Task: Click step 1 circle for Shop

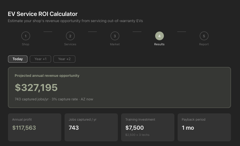Action: tap(25, 36)
